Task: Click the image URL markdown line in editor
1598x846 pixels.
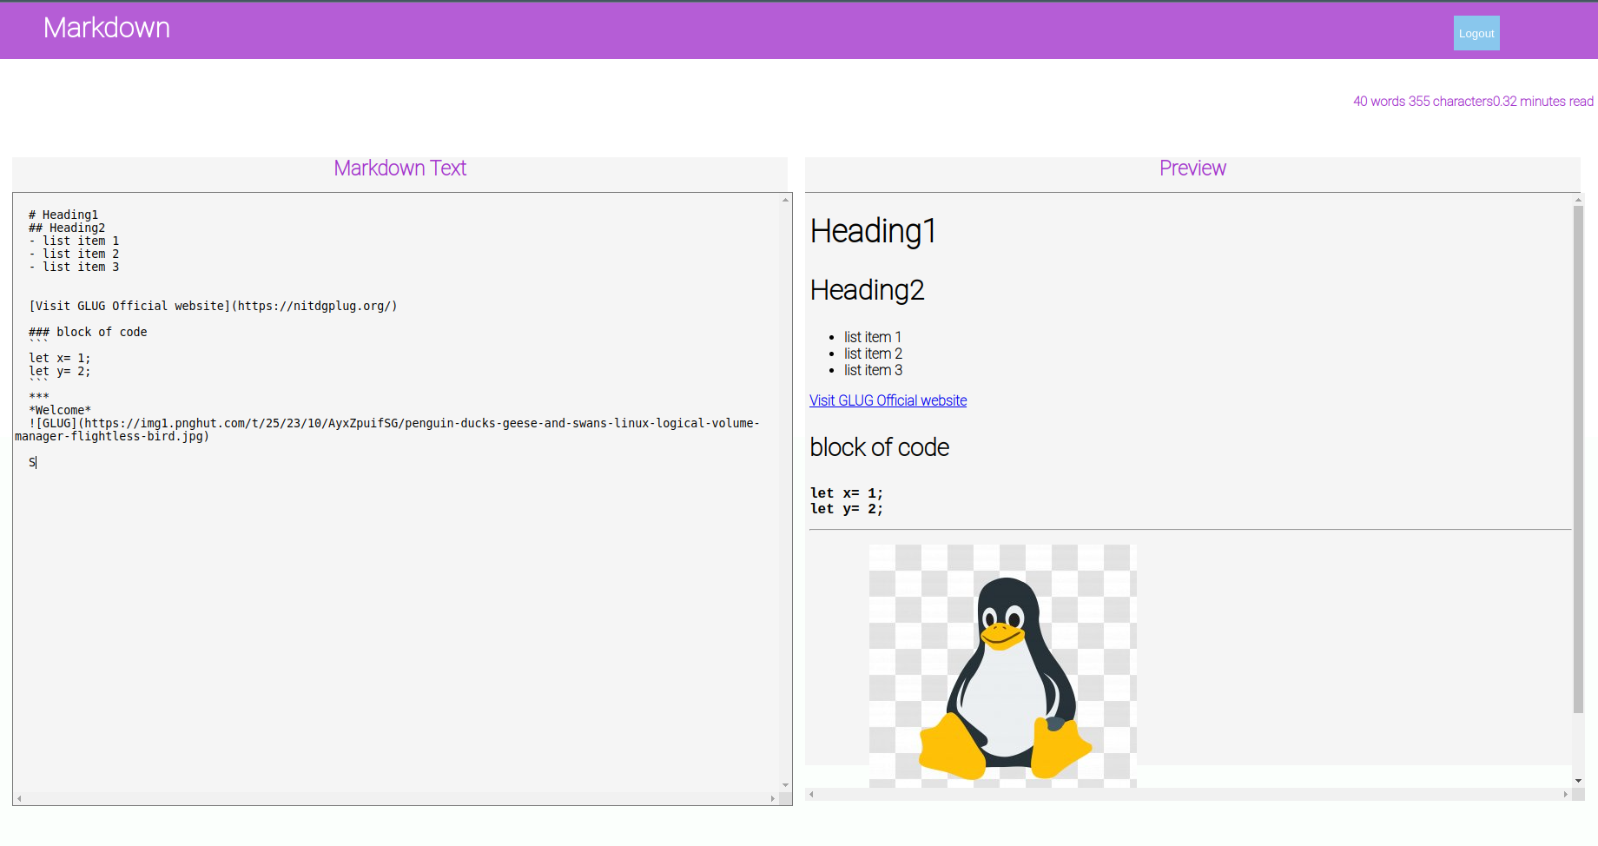Action: [x=387, y=429]
